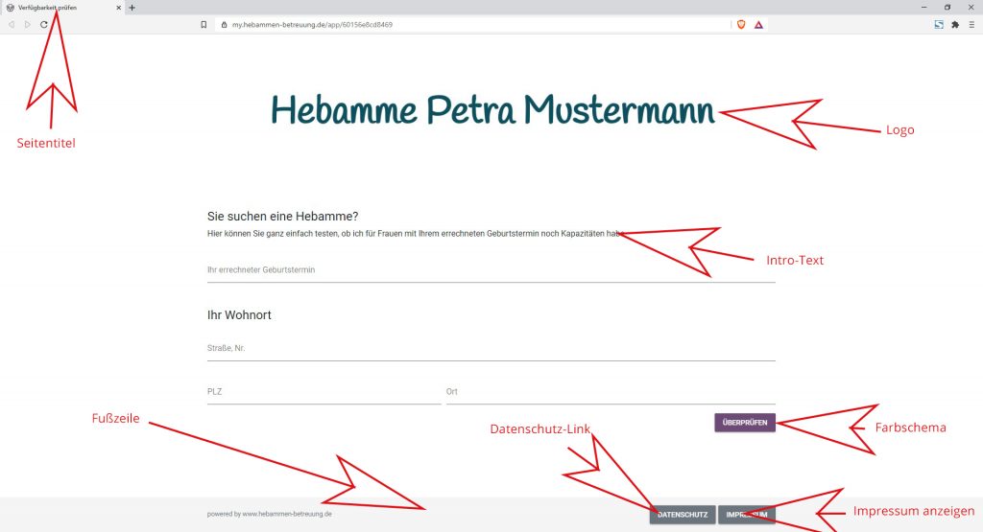The width and height of the screenshot is (983, 532).
Task: Focus the Straße, Nr. input field
Action: tap(491, 349)
